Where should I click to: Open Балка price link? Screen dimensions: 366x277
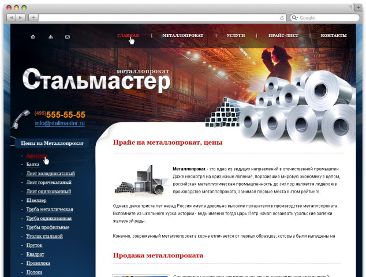point(33,164)
